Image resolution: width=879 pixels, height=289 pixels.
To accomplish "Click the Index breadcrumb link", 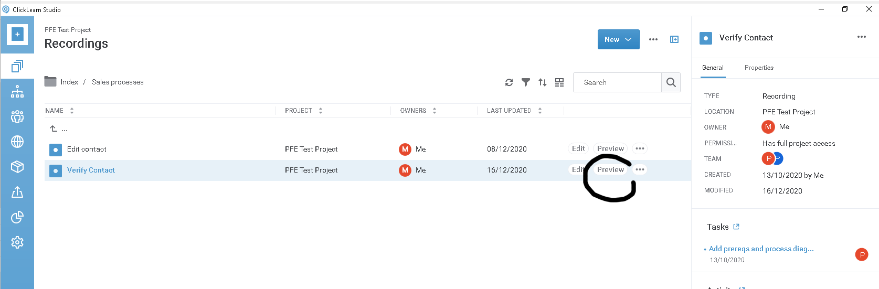I will [69, 82].
